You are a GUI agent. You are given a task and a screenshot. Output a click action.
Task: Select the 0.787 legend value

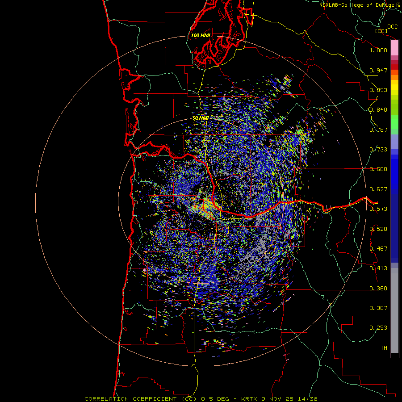378,130
